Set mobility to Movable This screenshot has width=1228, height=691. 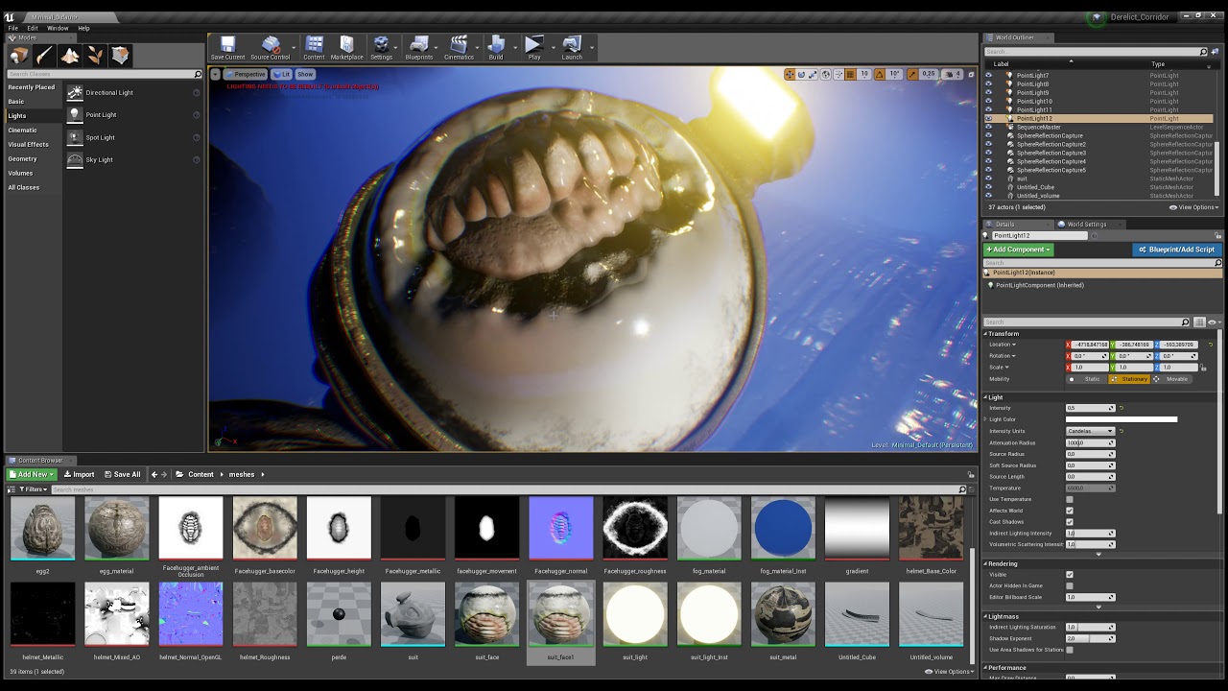coord(1172,379)
